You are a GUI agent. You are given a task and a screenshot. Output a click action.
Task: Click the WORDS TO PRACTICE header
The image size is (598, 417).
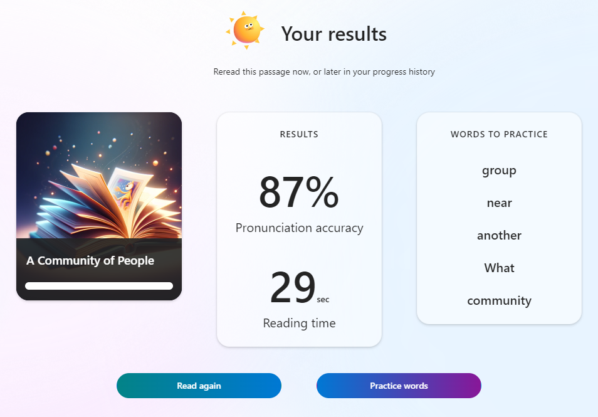[499, 134]
